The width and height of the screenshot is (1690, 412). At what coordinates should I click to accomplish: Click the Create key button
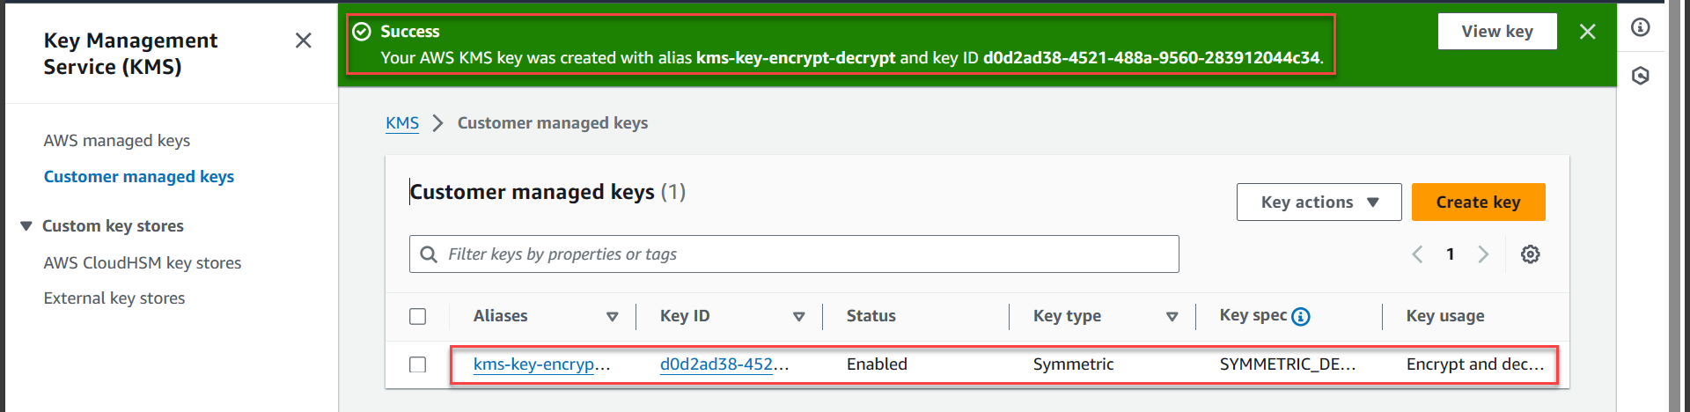coord(1479,202)
